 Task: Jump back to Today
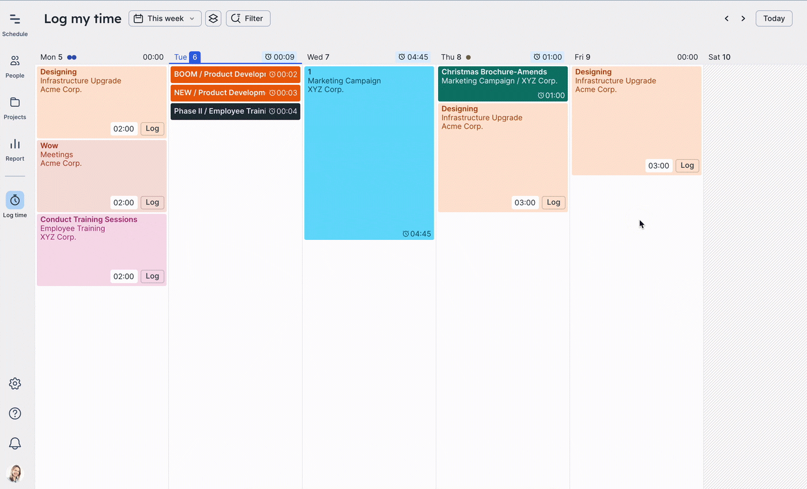(774, 18)
